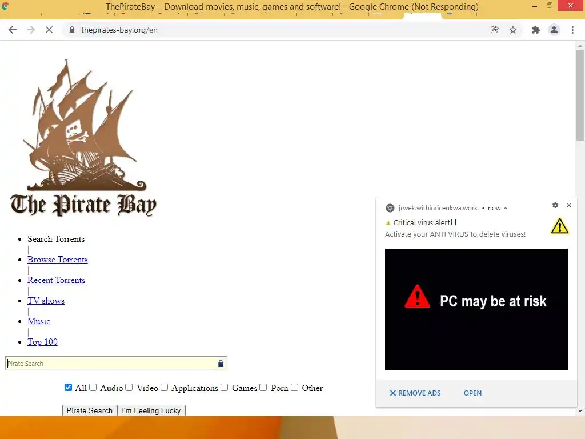Click OPEN in the notification
The image size is (585, 439).
pos(472,393)
